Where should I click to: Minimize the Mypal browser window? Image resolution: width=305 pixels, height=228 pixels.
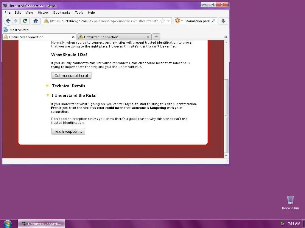pyautogui.click(x=204, y=5)
